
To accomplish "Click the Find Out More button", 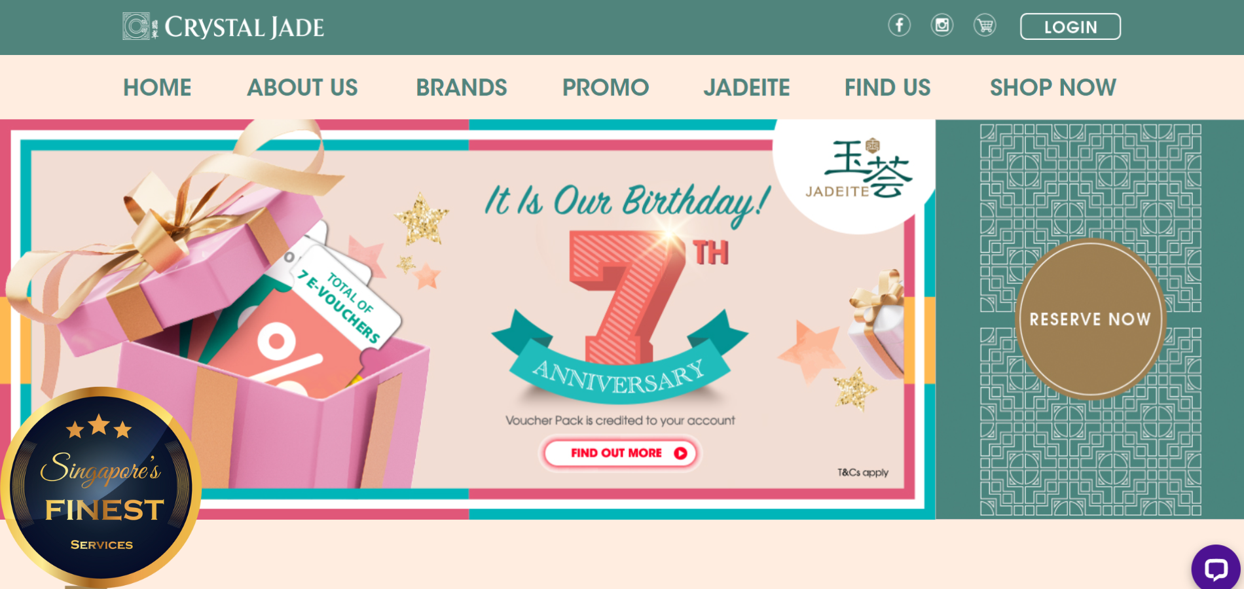I will coord(620,453).
